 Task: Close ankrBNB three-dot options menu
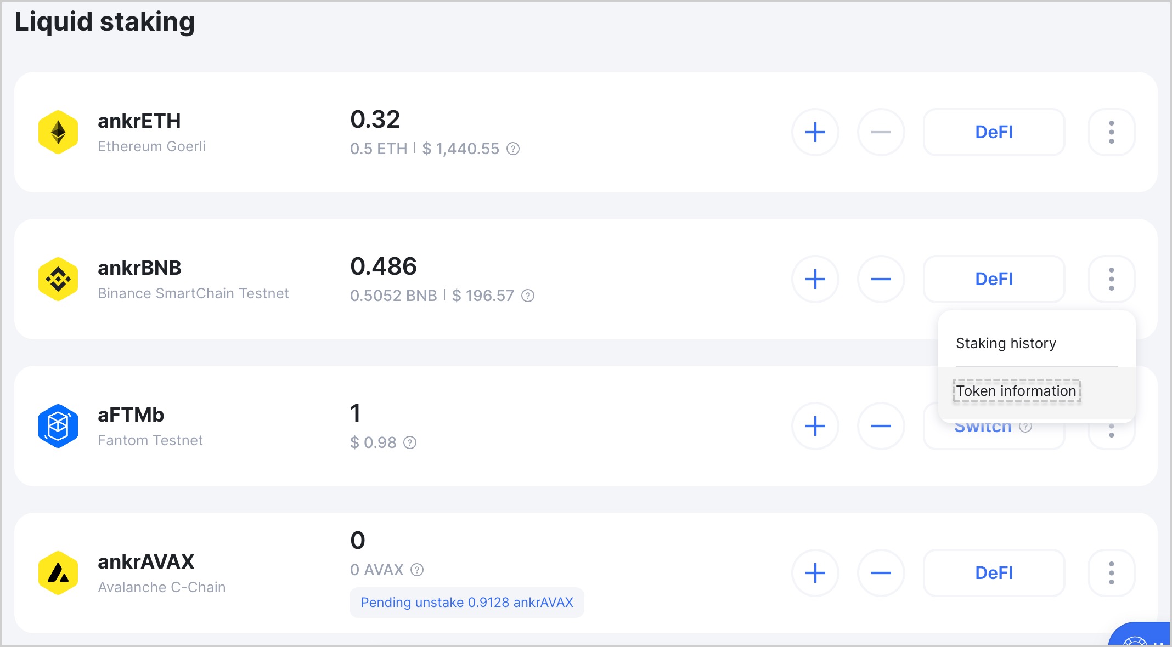(x=1112, y=279)
